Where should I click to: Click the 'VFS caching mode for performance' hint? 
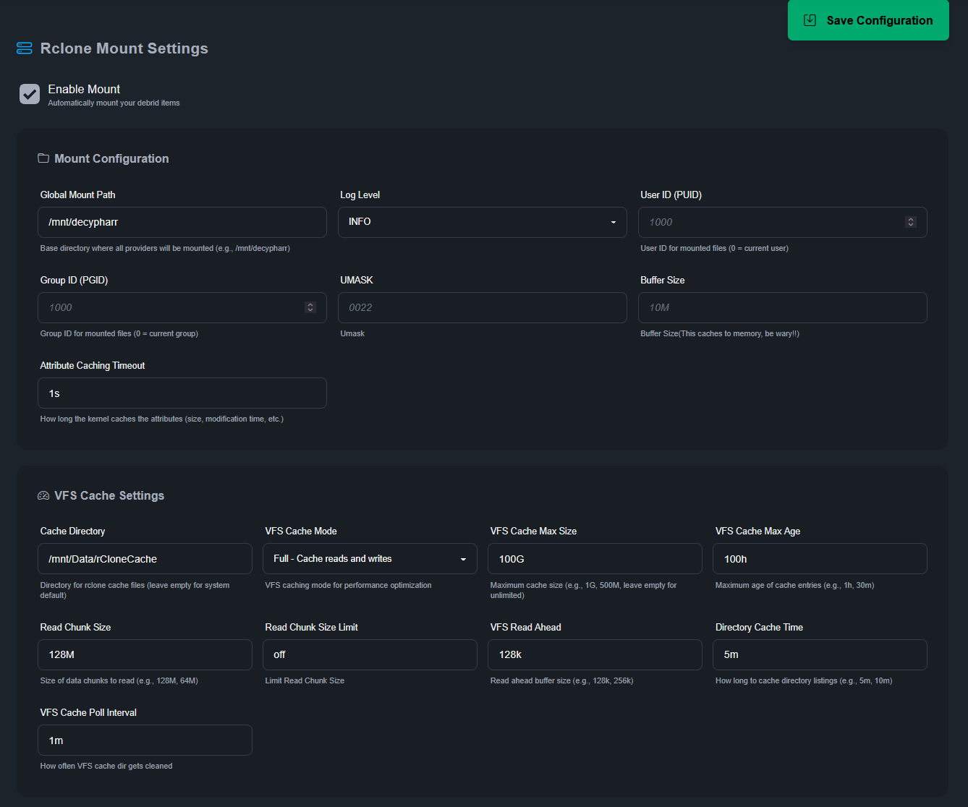pyautogui.click(x=348, y=585)
